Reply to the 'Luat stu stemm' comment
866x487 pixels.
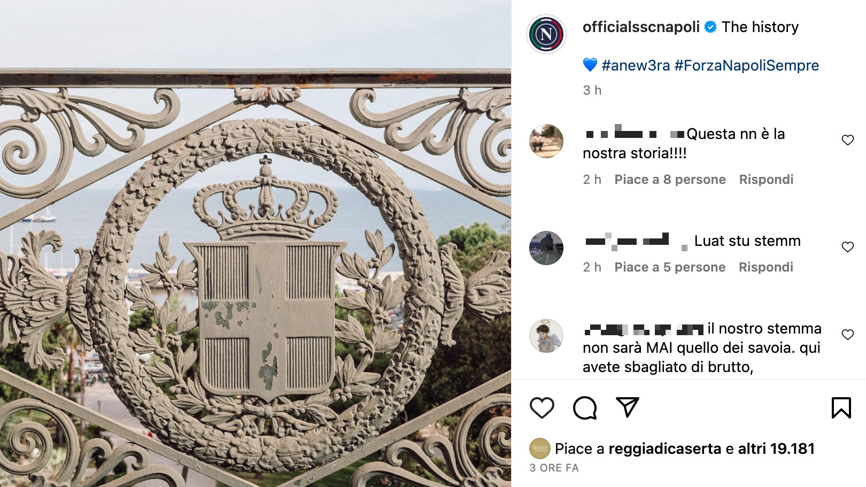[x=766, y=267]
